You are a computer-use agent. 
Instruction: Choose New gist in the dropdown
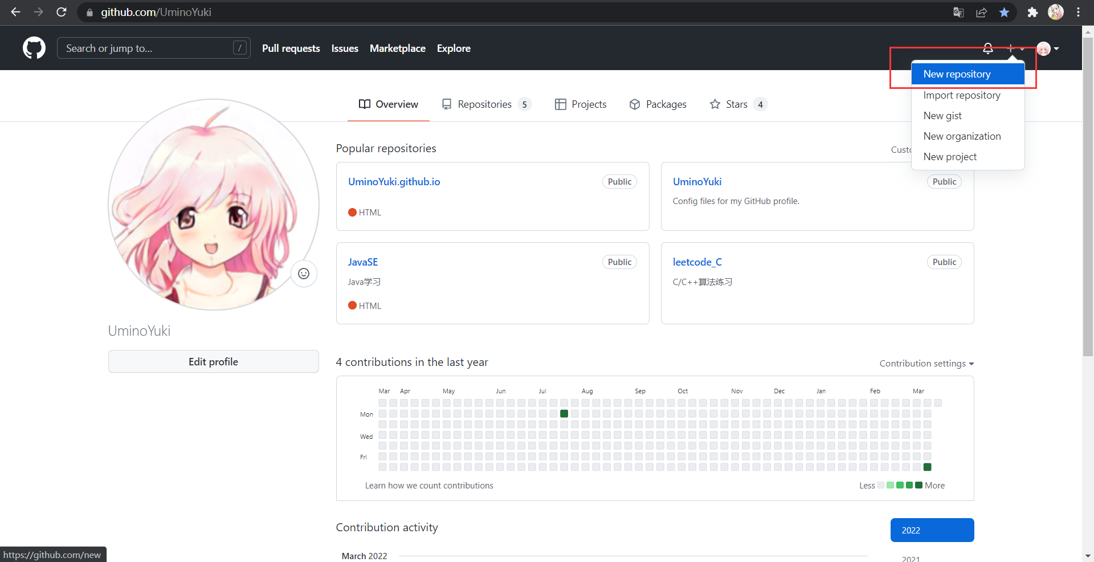click(x=968, y=116)
